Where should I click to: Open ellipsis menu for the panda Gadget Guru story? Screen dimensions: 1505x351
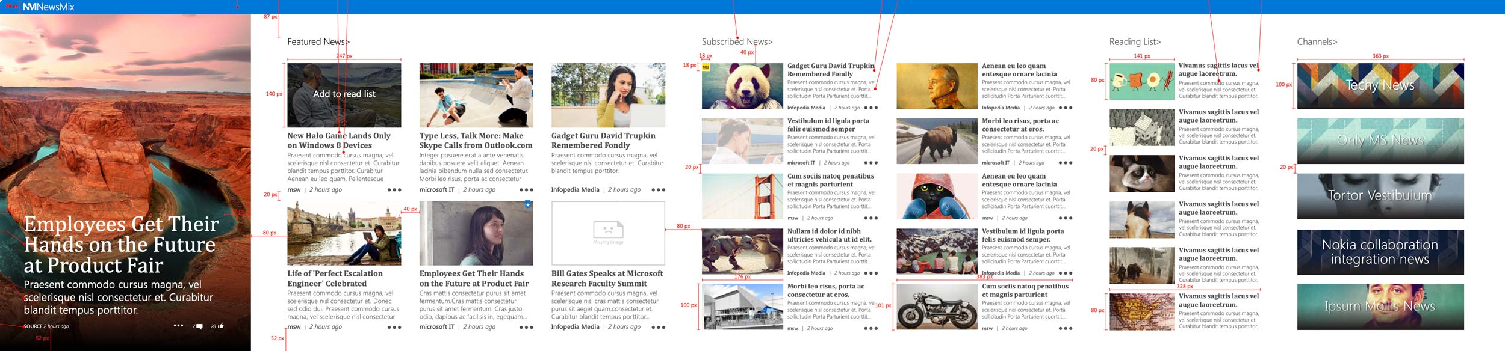coord(871,108)
